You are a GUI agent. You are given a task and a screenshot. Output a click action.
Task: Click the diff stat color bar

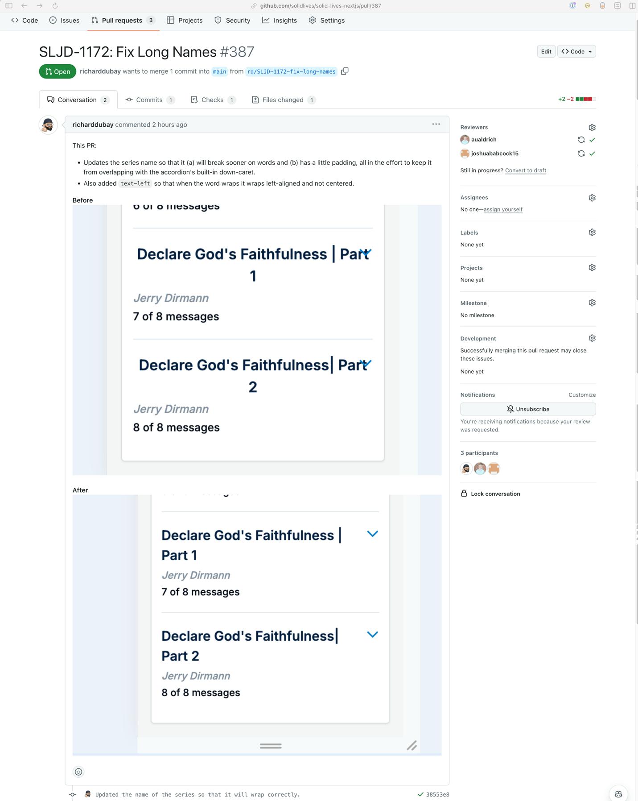pos(585,99)
